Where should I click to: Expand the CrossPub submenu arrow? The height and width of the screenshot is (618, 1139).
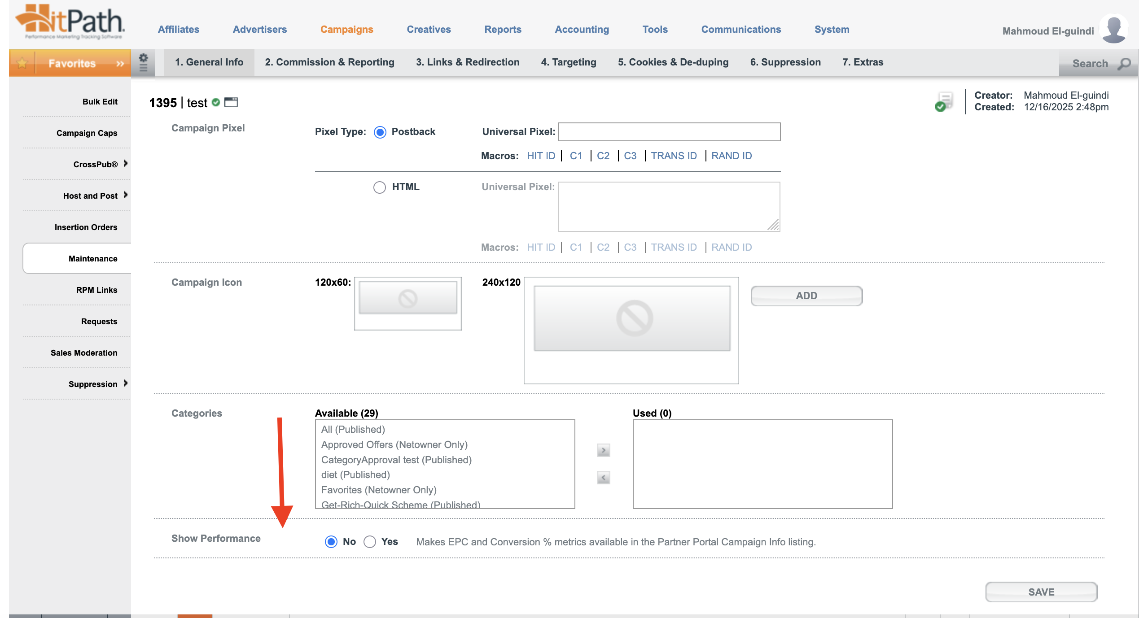click(126, 164)
